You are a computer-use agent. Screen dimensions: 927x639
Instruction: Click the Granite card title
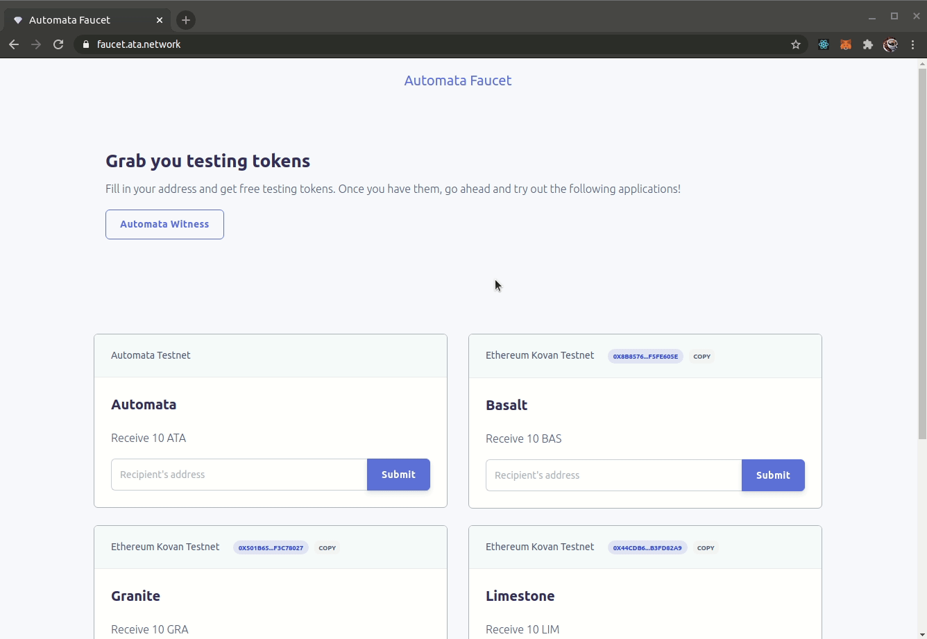[135, 596]
